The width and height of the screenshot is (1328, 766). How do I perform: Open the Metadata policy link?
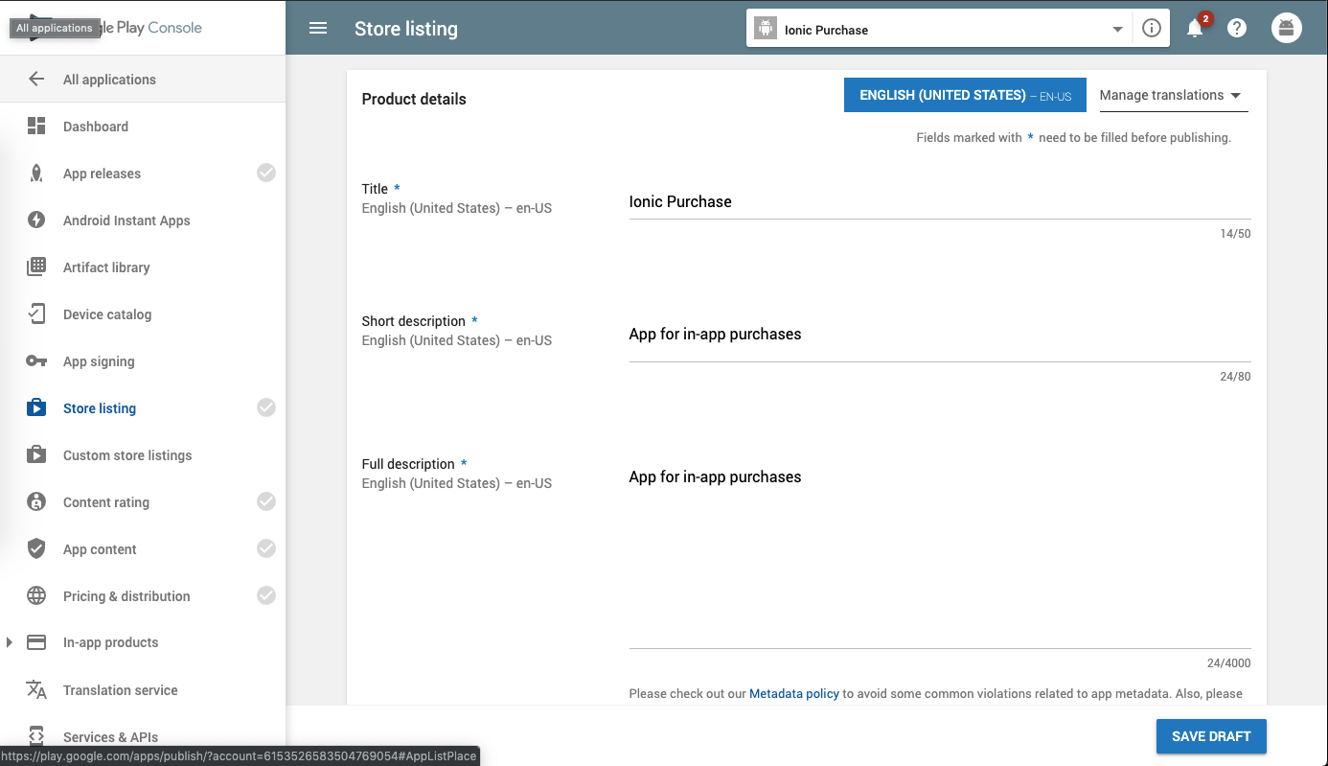(x=794, y=693)
